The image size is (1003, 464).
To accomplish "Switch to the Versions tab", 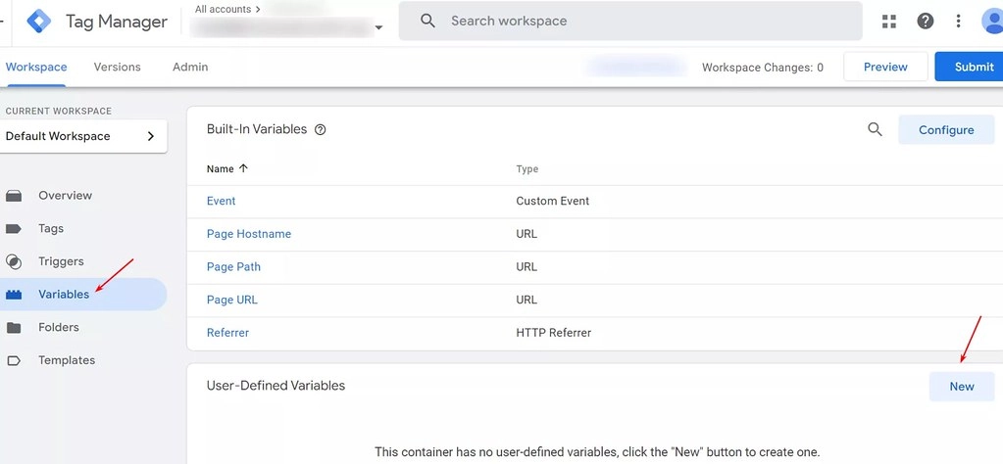I will click(117, 67).
